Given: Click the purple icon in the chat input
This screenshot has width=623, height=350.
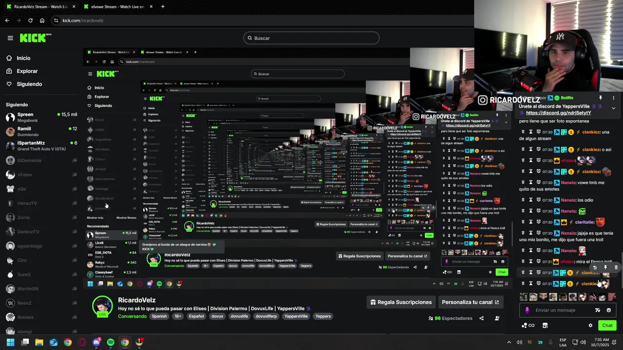Looking at the screenshot, I should point(527,310).
